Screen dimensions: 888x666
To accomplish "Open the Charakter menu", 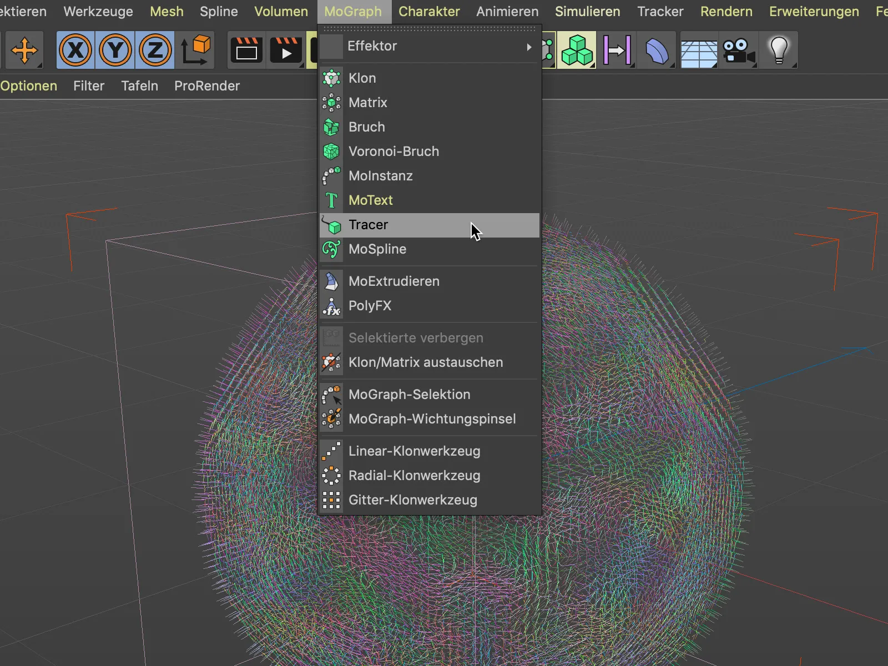I will (429, 12).
